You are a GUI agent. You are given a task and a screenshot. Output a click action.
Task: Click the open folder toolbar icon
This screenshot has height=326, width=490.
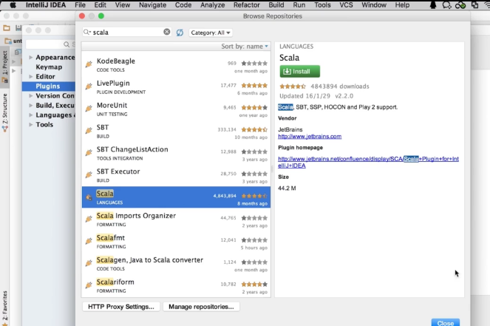point(7,28)
